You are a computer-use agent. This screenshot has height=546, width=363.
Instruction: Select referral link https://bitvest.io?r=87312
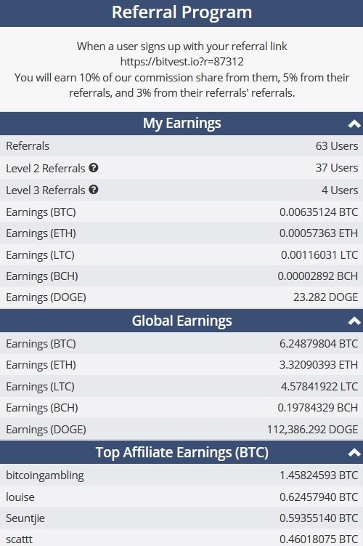pyautogui.click(x=181, y=62)
